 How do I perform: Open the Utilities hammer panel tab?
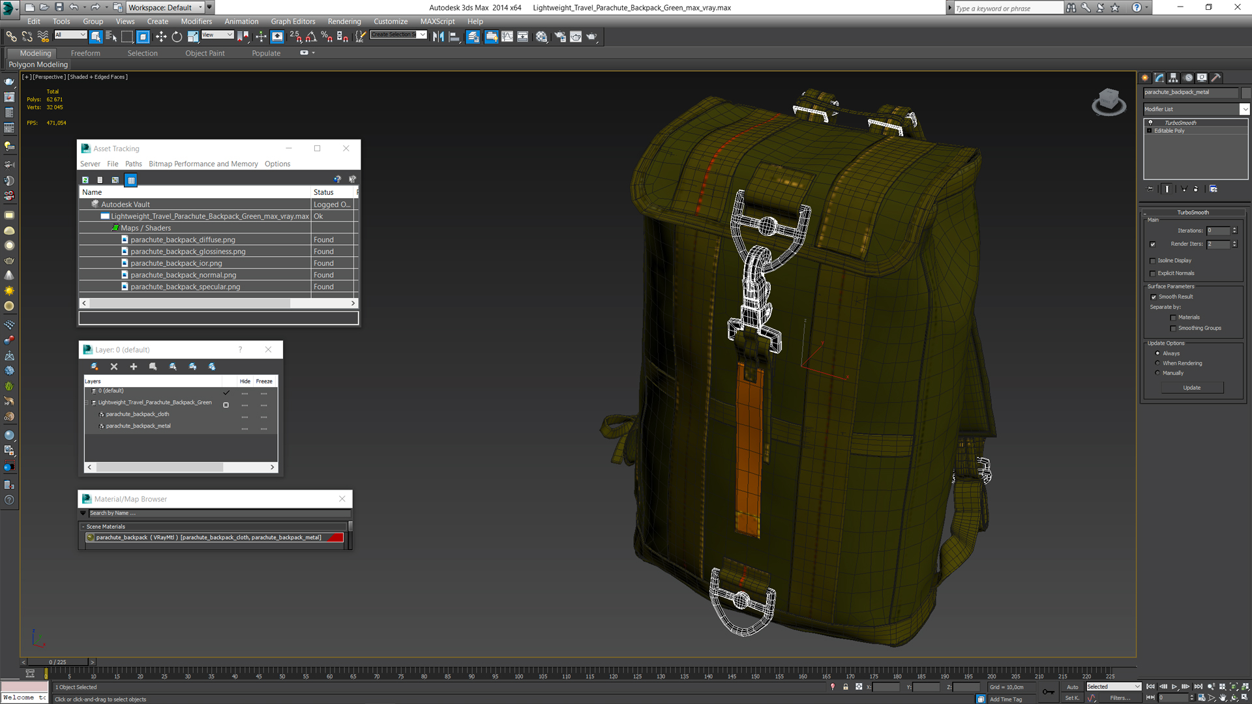tap(1216, 78)
